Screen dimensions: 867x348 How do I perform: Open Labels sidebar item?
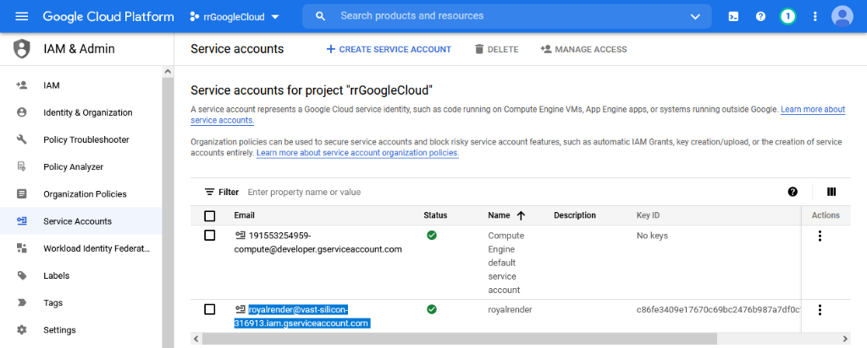[x=80, y=275]
